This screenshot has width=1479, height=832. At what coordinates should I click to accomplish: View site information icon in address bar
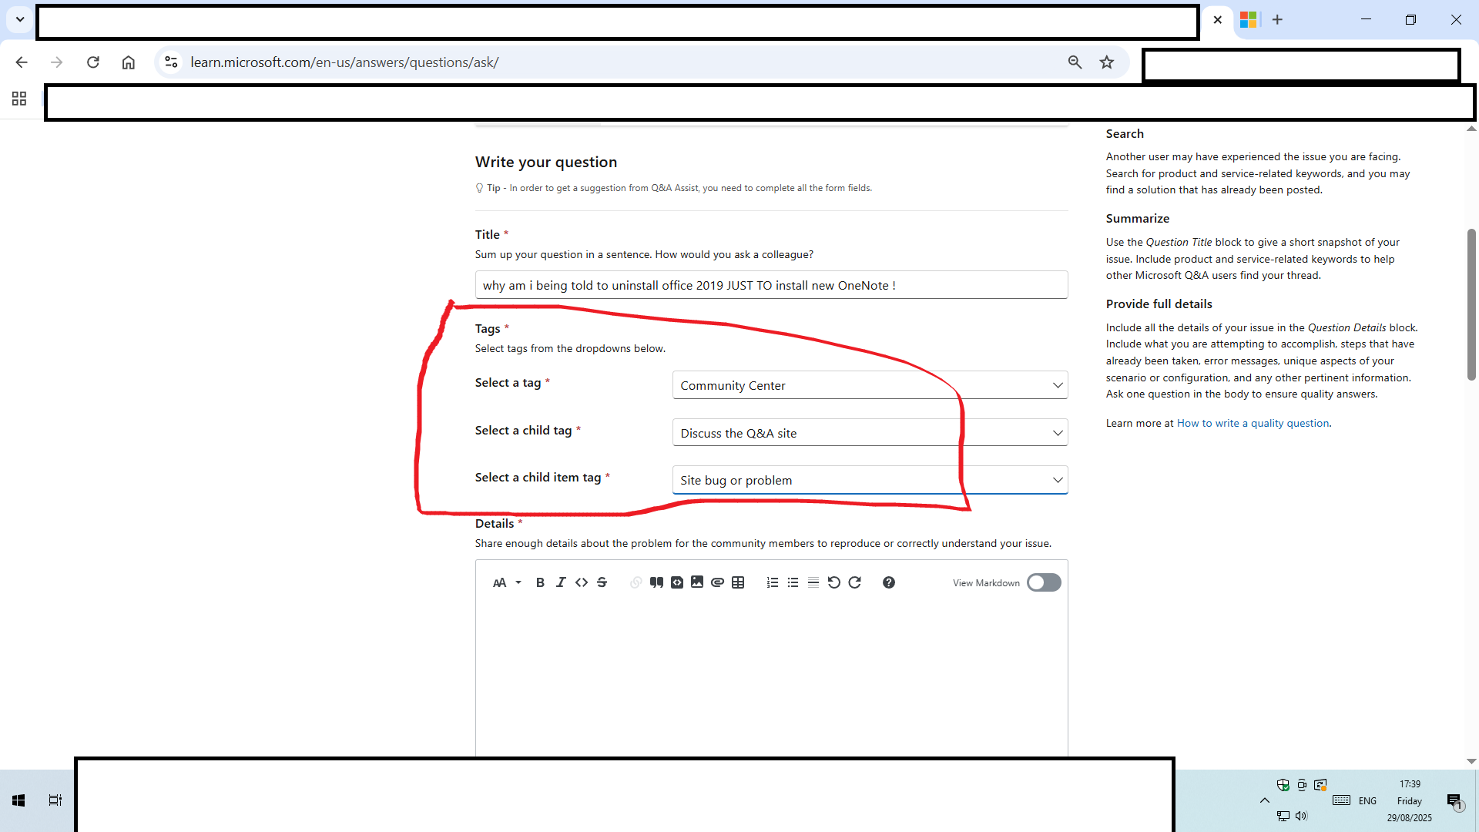[x=171, y=62]
